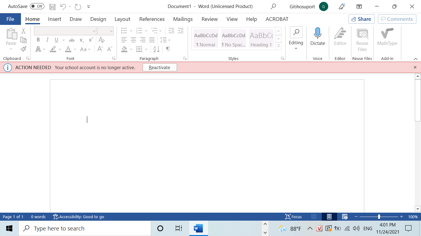
Task: Open Editing dropdown
Action: pyautogui.click(x=296, y=39)
